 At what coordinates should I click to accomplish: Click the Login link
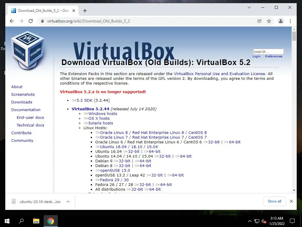click(x=256, y=56)
